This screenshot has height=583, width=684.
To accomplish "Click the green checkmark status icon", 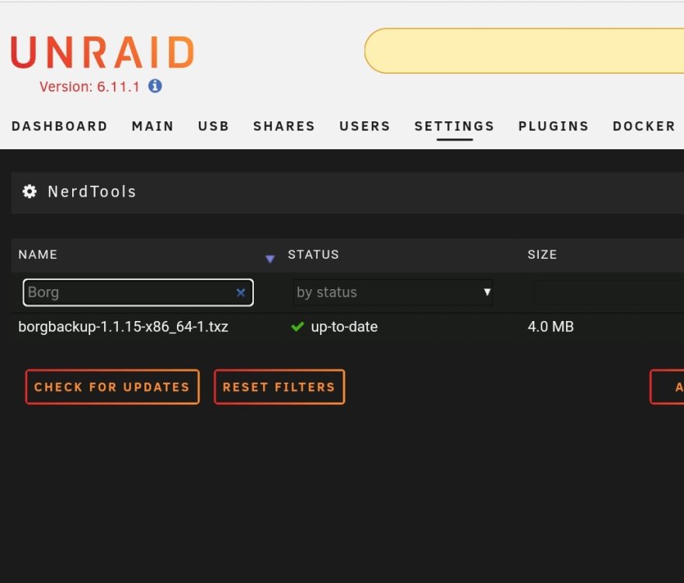I will [297, 326].
